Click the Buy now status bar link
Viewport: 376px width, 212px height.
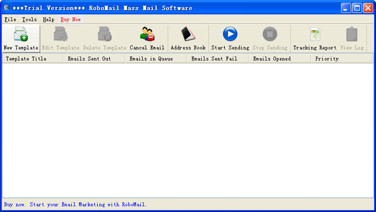click(75, 204)
